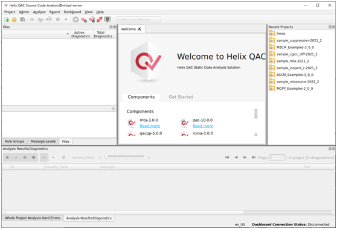Open recent project sample_suppression-2021_2

coord(299,40)
